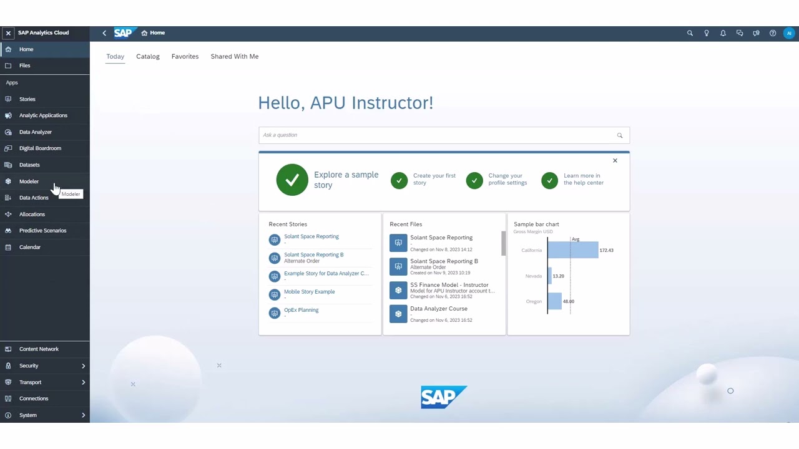Open notifications bell
This screenshot has height=449, width=799.
723,33
